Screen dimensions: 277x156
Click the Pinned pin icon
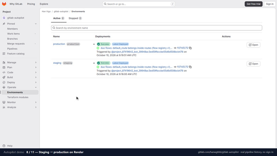(4, 24)
